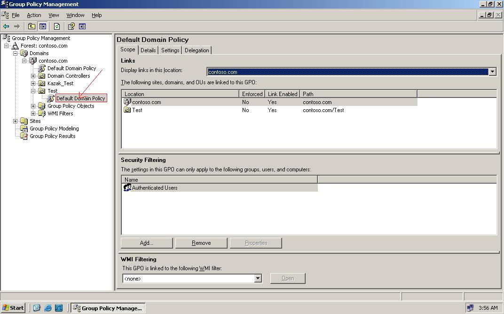This screenshot has width=504, height=314.
Task: Open the Display links location dropdown
Action: [492, 72]
